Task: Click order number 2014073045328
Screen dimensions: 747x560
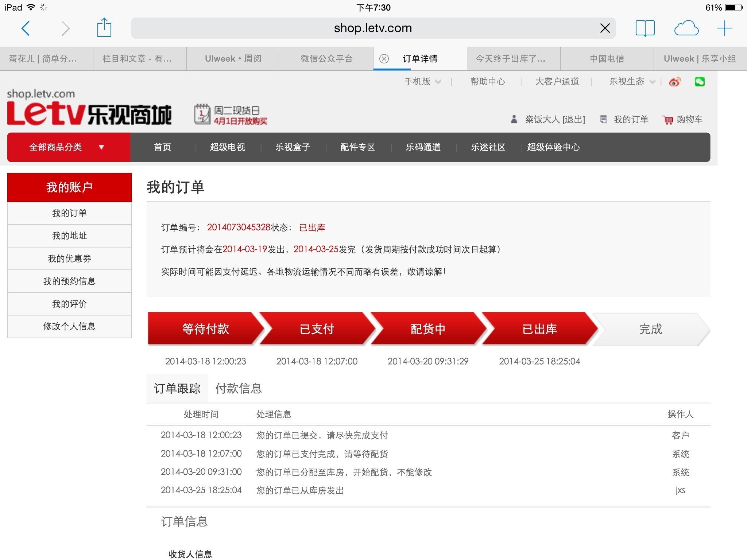Action: 239,227
